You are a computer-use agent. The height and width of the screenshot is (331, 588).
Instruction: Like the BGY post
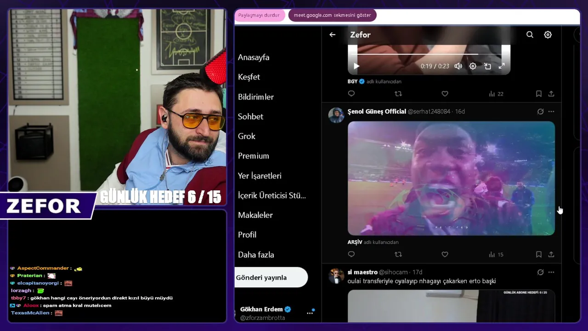click(x=445, y=94)
